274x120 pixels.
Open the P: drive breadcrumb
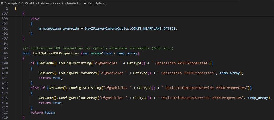click(2, 3)
